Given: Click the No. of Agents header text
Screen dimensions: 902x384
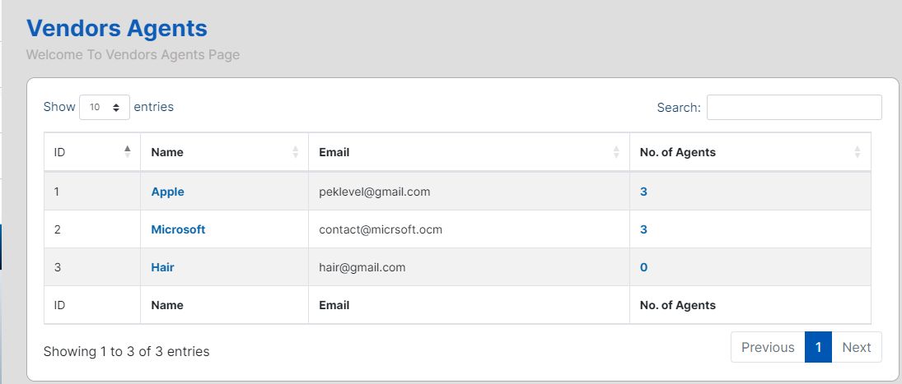Looking at the screenshot, I should point(677,152).
